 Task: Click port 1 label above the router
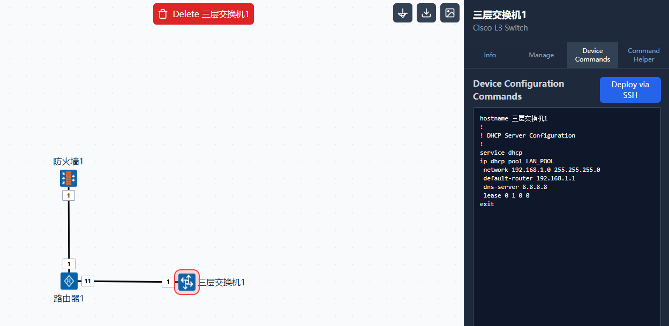(x=69, y=264)
